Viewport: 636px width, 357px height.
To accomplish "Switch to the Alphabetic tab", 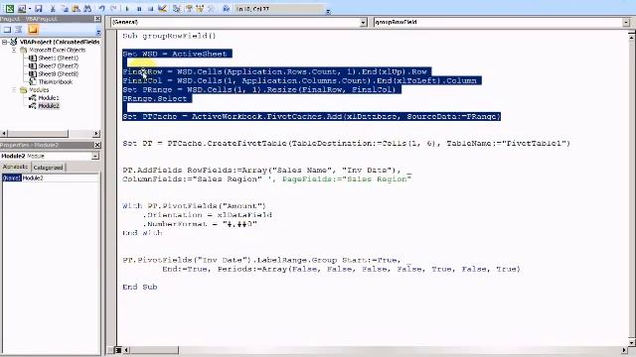I will 16,167.
